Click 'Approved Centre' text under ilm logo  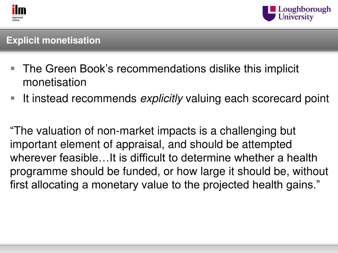click(17, 19)
